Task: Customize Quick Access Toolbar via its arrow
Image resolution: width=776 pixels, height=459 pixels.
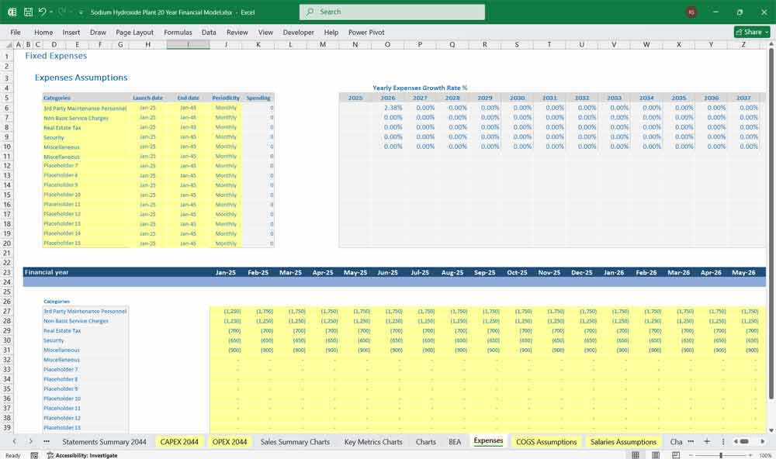Action: point(80,12)
